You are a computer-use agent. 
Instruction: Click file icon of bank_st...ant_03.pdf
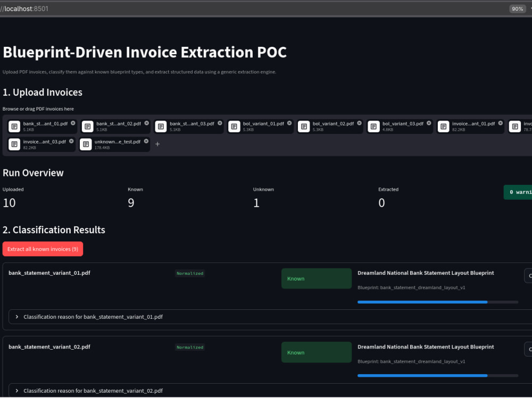coord(161,126)
